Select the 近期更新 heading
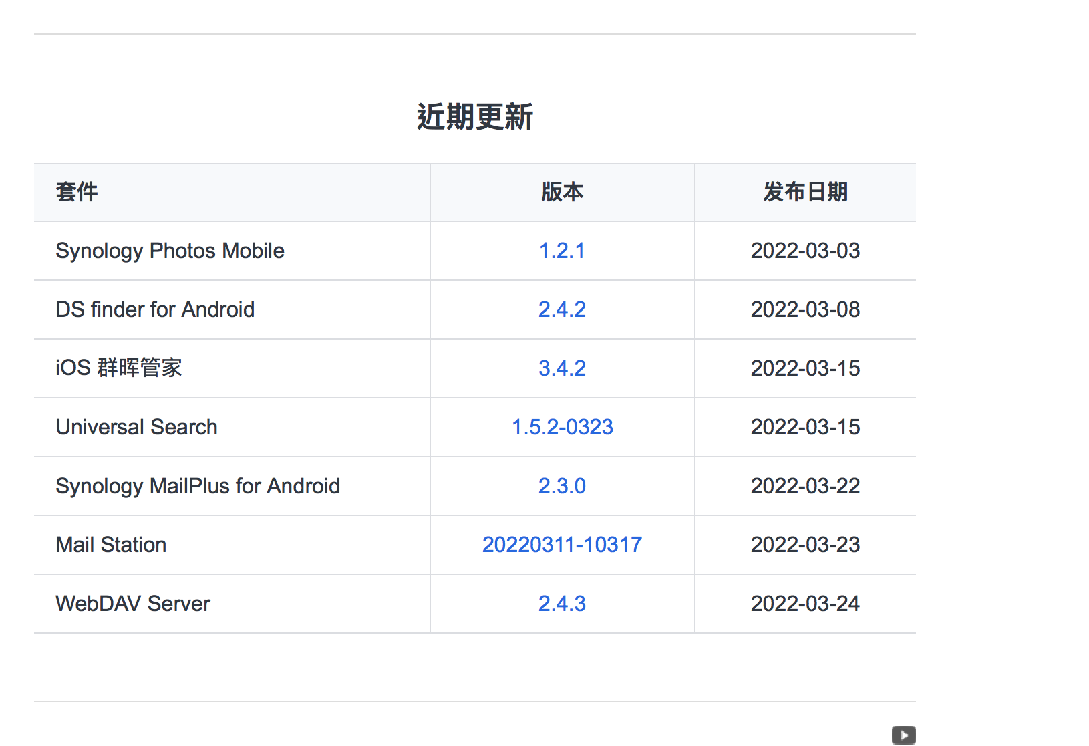 coord(475,117)
